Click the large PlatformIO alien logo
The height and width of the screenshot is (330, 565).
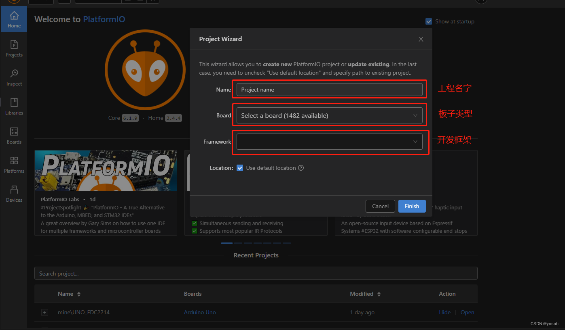coord(145,70)
